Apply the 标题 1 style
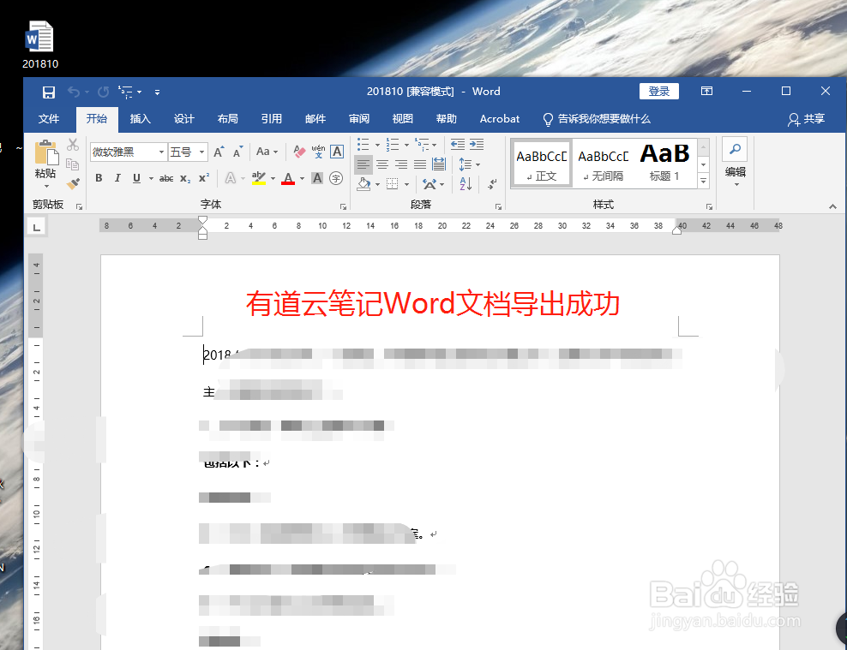Screen dimensions: 847x650 (664, 164)
